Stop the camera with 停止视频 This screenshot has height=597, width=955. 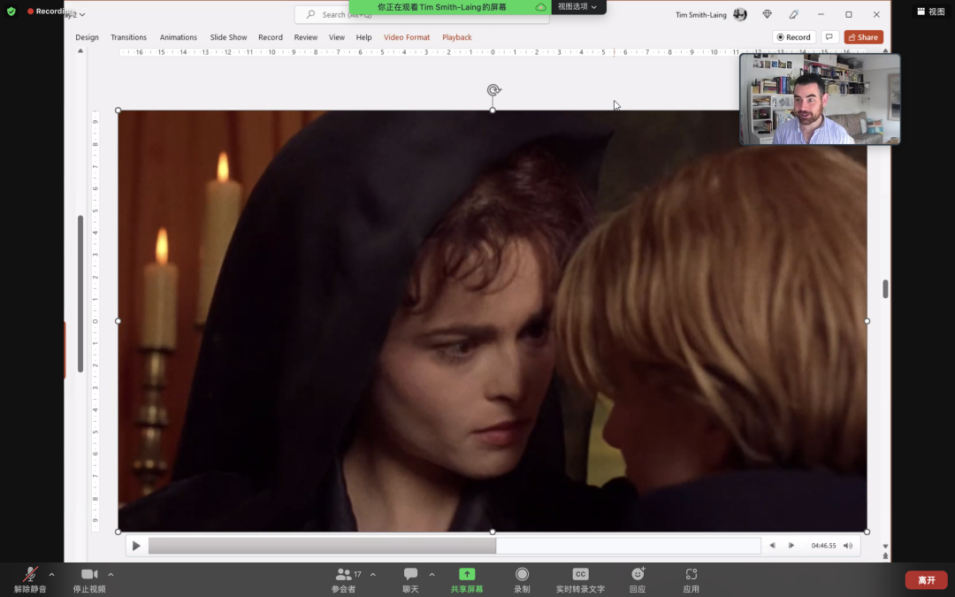(89, 580)
